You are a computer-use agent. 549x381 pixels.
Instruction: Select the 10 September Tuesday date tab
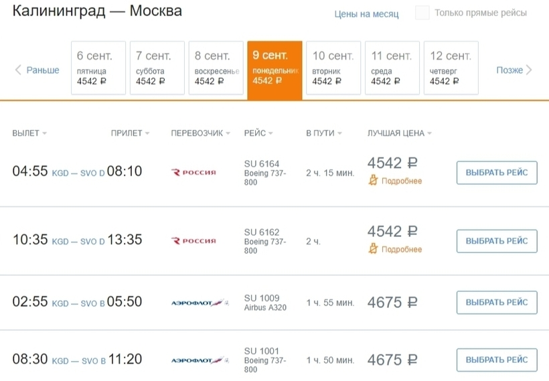(x=333, y=68)
